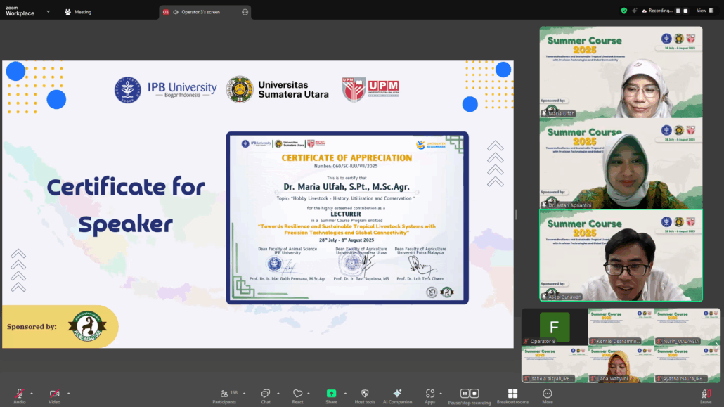Viewport: 724px width, 407px height.
Task: Turn on camera with Video button
Action: [x=54, y=394]
